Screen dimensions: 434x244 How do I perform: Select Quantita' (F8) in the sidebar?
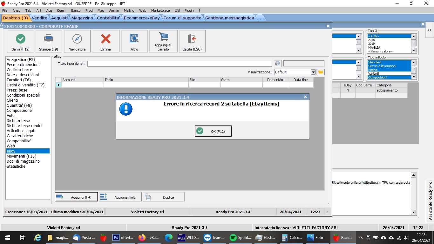(x=19, y=105)
